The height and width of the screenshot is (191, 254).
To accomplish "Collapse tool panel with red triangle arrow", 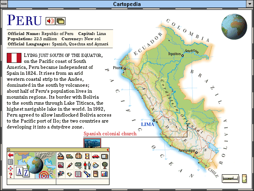I will [108, 150].
